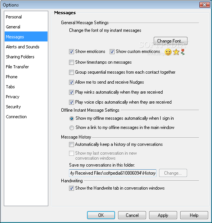Click the Cancel button

[x=132, y=215]
